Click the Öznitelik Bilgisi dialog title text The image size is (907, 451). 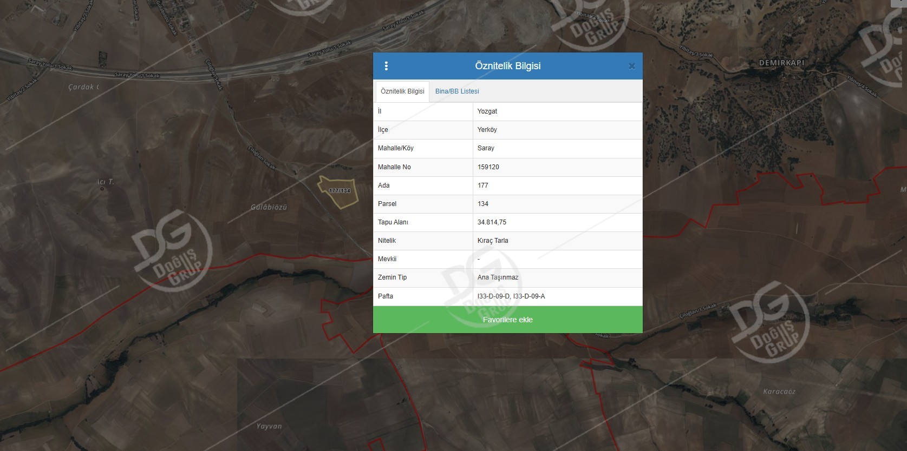508,66
